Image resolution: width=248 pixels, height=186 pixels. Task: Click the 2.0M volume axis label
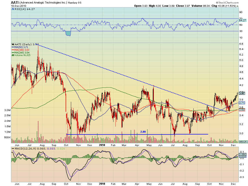pyautogui.click(x=8, y=121)
